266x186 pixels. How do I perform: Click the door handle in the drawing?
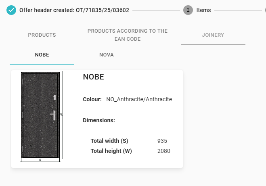coord(53,115)
